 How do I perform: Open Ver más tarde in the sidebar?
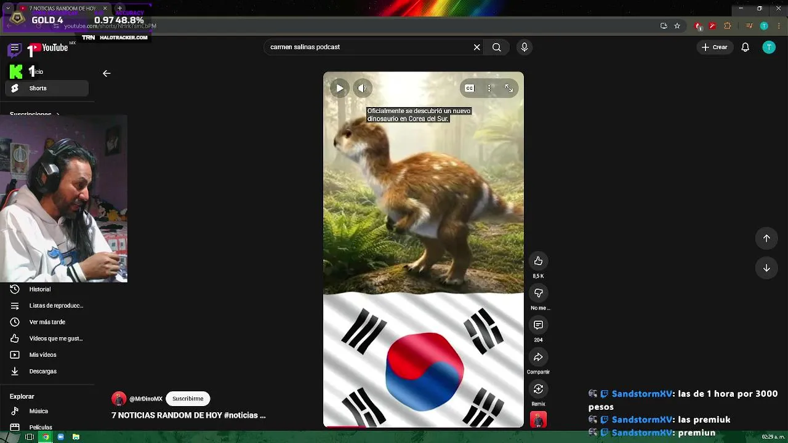coord(47,322)
